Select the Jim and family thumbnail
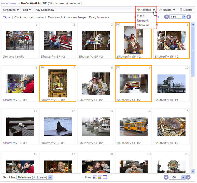Viewport: 197px width, 183px height. point(20,40)
